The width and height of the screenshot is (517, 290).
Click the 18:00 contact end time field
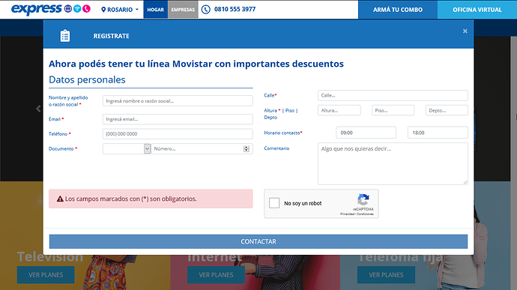(x=438, y=133)
